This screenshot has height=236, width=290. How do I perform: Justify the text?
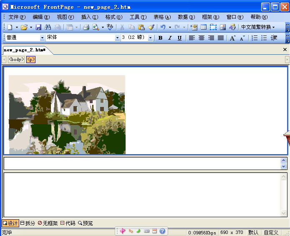pyautogui.click(x=221, y=38)
